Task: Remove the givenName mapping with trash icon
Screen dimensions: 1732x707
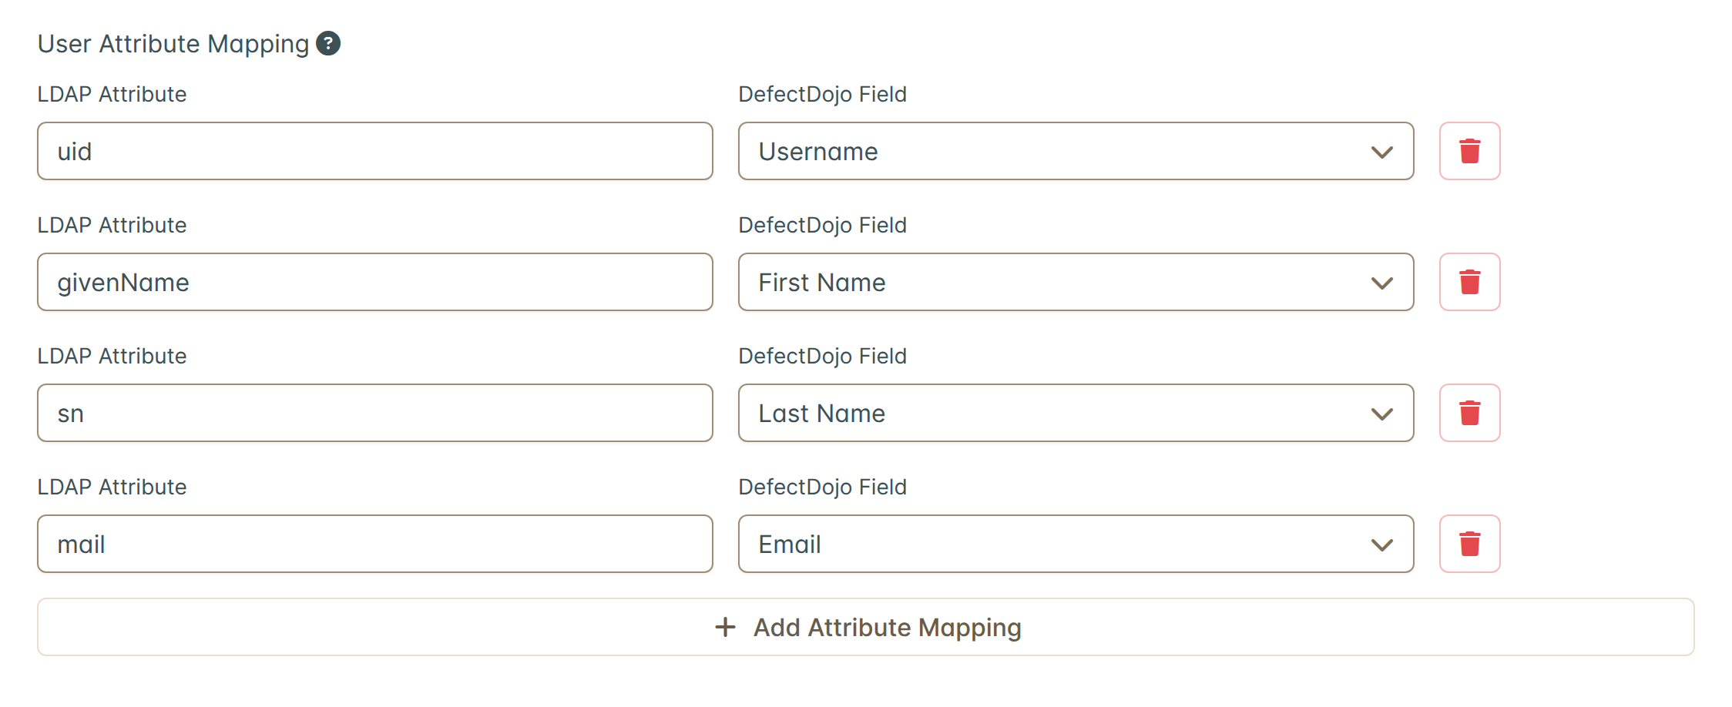Action: click(1469, 282)
